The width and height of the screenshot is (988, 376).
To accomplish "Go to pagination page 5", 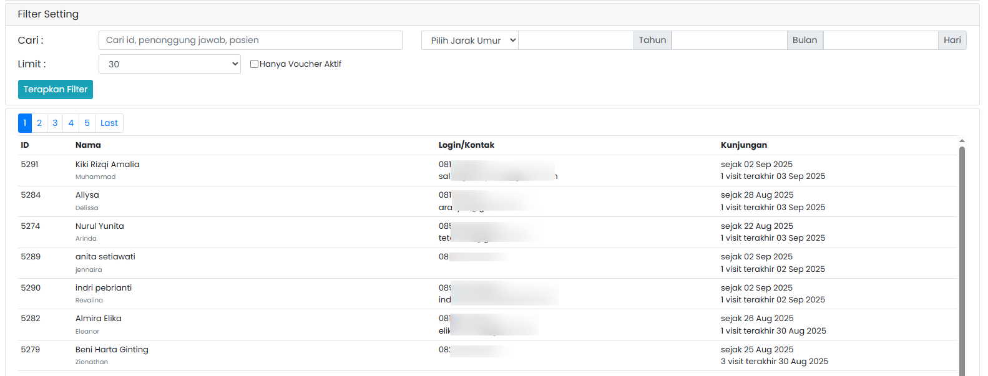I will [87, 123].
